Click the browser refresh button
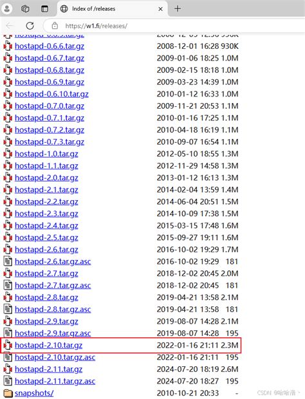The height and width of the screenshot is (399, 305). point(30,26)
